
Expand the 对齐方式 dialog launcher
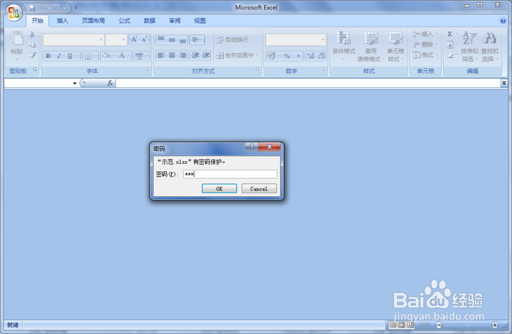(x=258, y=70)
